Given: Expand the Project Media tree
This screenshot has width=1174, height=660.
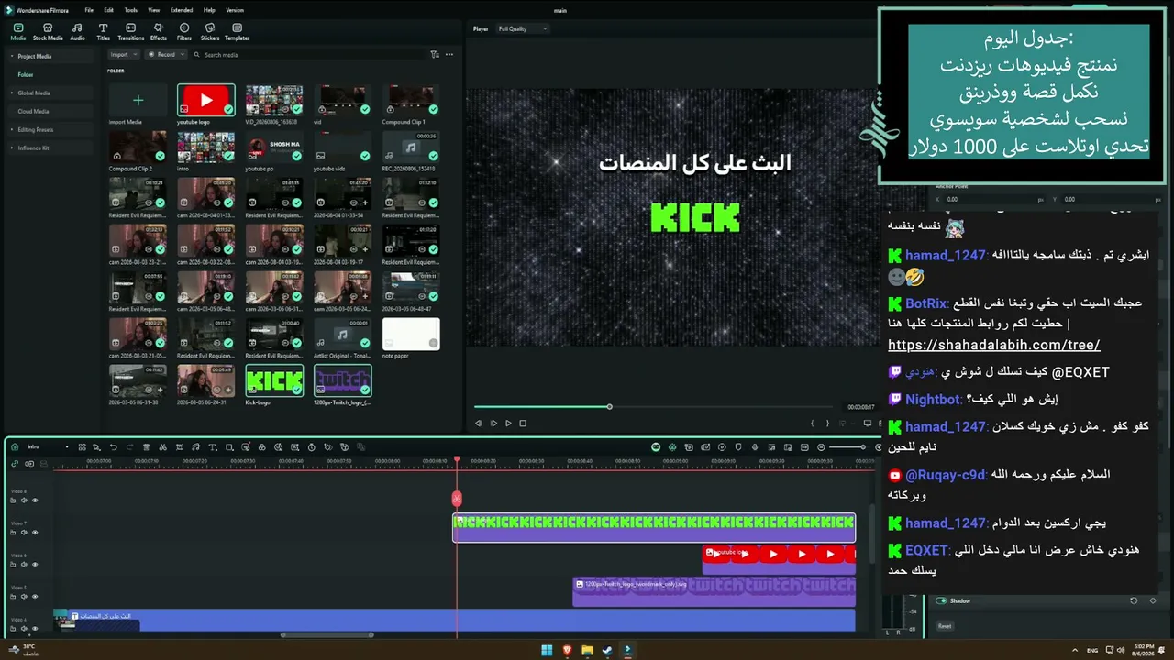Looking at the screenshot, I should click(12, 57).
